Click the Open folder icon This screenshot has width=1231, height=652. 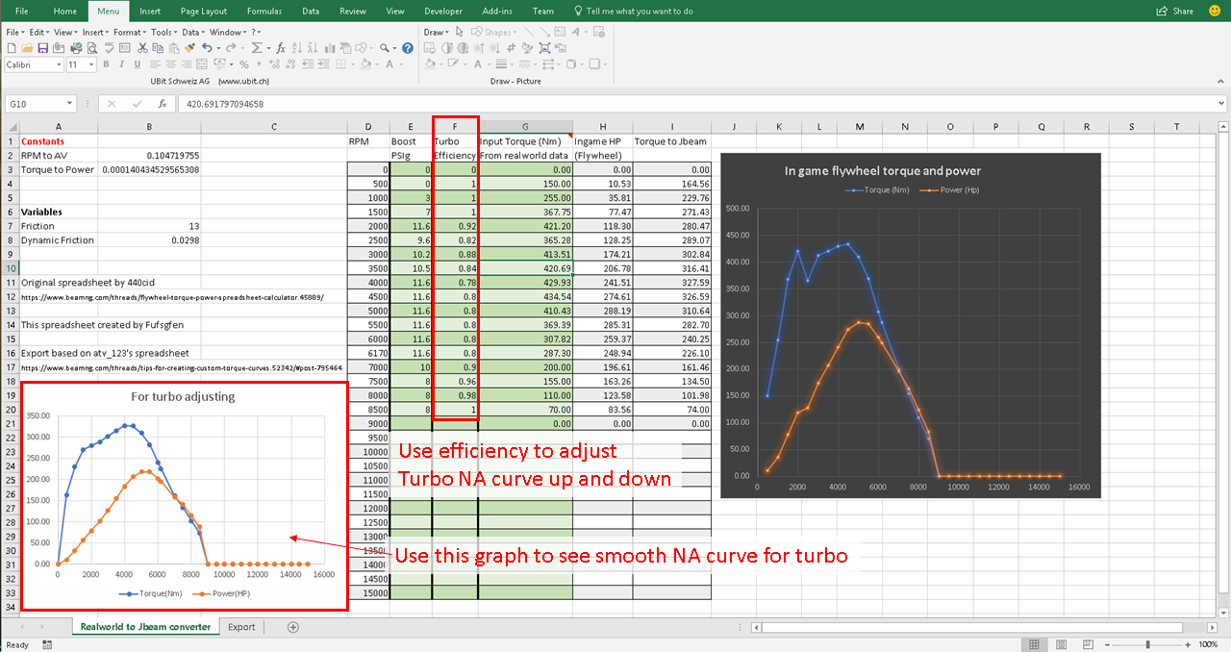pyautogui.click(x=27, y=47)
